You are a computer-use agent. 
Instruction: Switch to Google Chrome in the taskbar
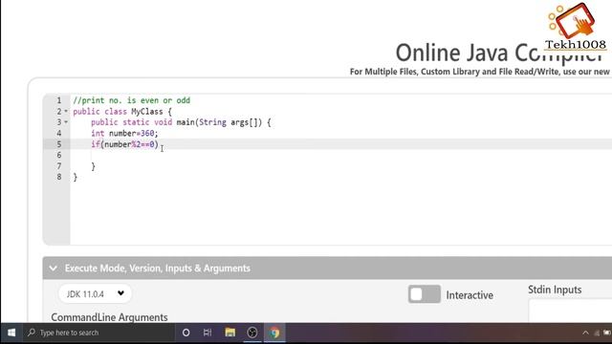tap(274, 333)
